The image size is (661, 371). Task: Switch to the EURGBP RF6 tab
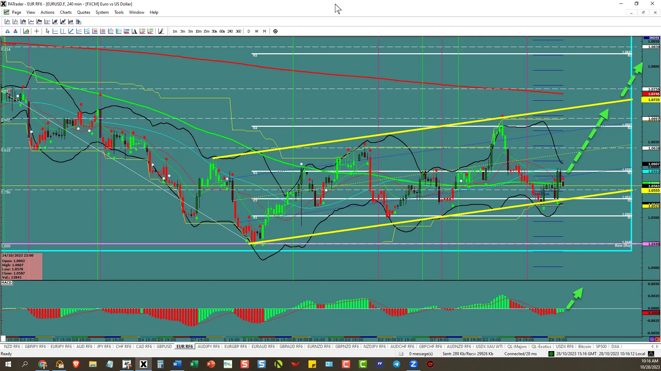pyautogui.click(x=235, y=347)
